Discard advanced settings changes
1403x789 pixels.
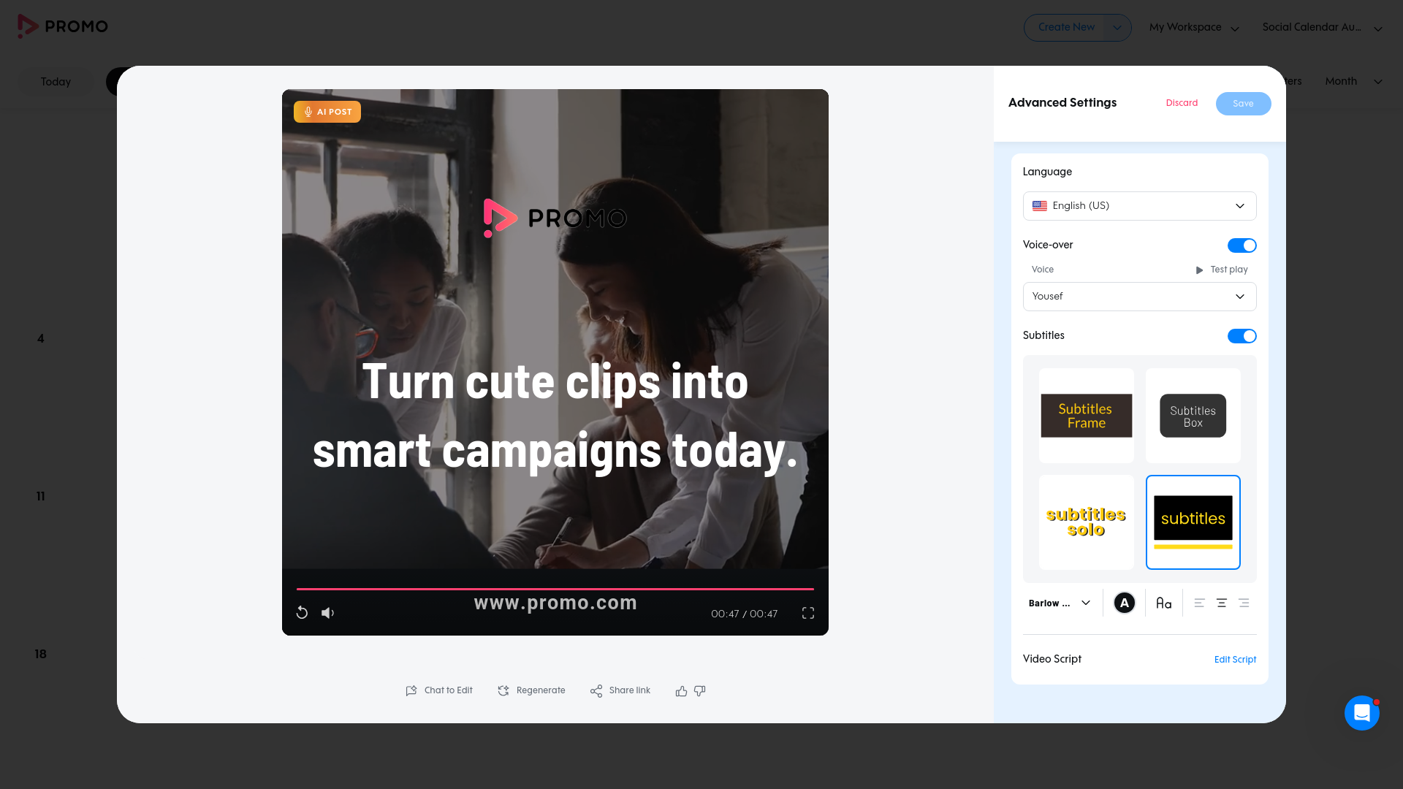click(1182, 103)
